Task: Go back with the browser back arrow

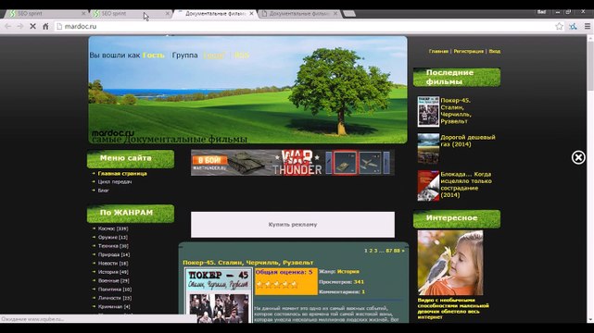Action: pyautogui.click(x=7, y=27)
